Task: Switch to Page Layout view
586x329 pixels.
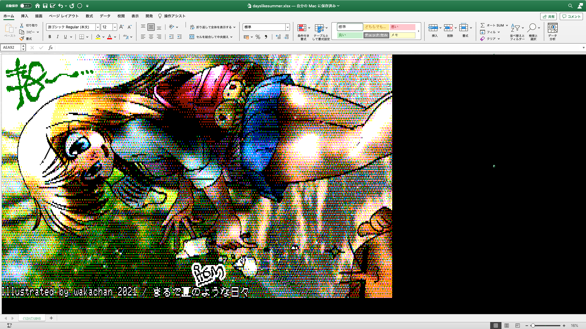Action: pos(507,326)
